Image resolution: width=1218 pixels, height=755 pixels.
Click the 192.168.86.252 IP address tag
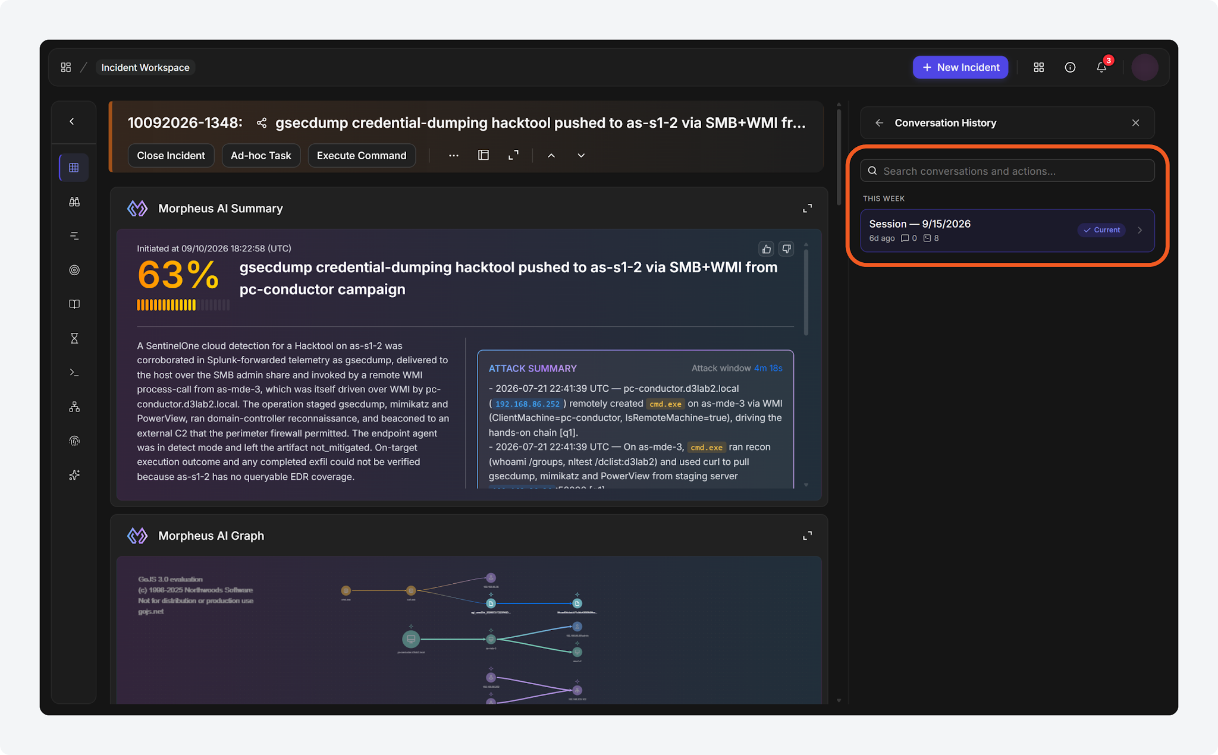[527, 404]
